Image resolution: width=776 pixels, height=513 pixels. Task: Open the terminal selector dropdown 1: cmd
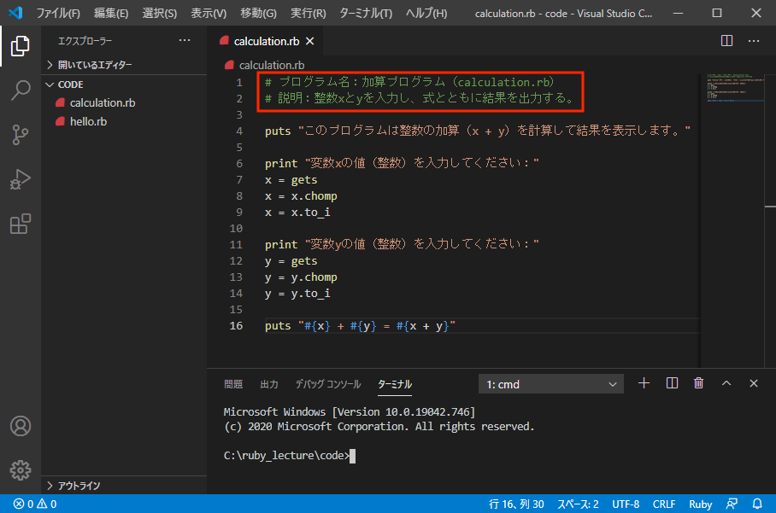pos(551,384)
